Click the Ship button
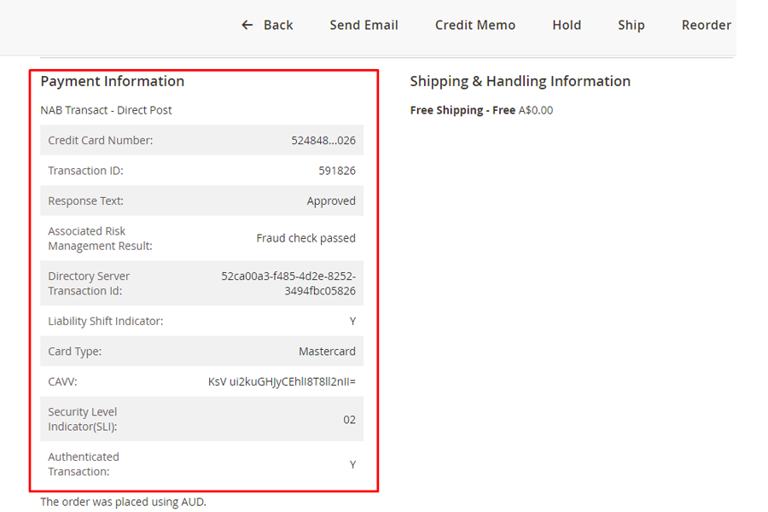The width and height of the screenshot is (768, 512). [631, 25]
